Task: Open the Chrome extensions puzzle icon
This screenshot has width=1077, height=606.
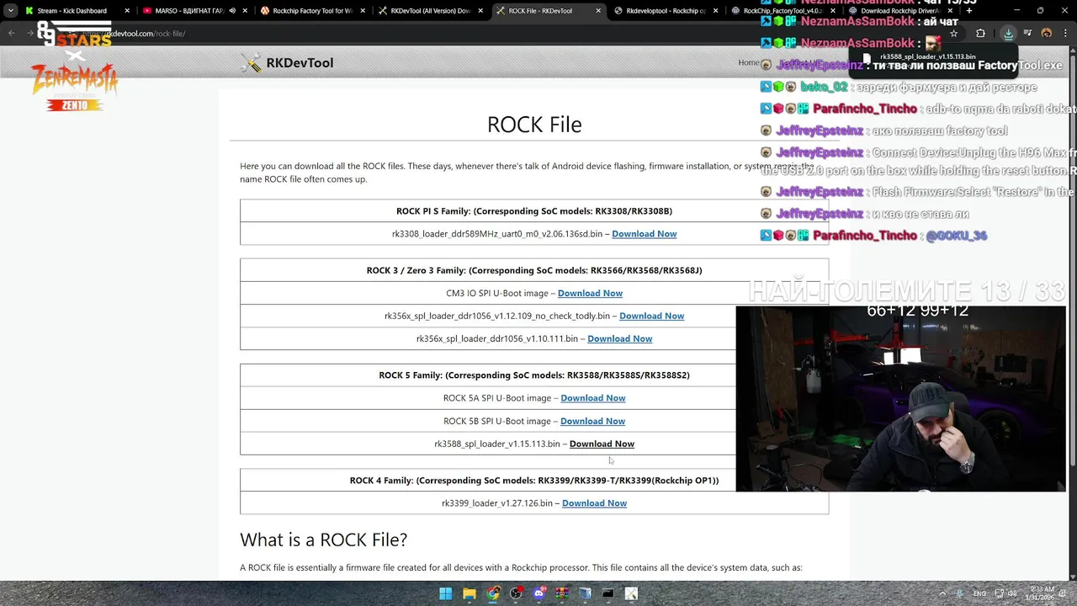Action: click(980, 34)
